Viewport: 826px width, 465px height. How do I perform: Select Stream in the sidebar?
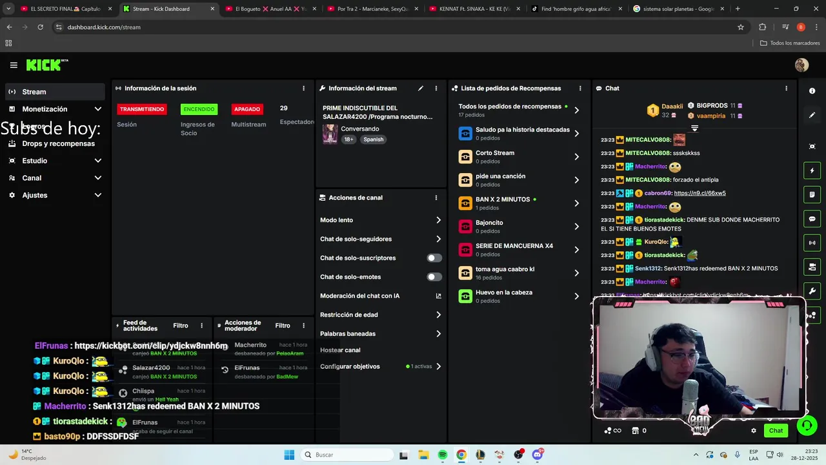pos(55,92)
